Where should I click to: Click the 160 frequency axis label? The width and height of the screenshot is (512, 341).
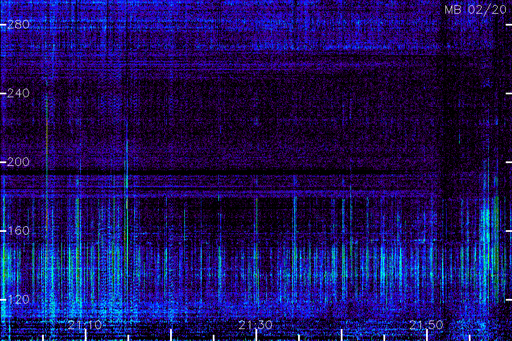pyautogui.click(x=18, y=231)
